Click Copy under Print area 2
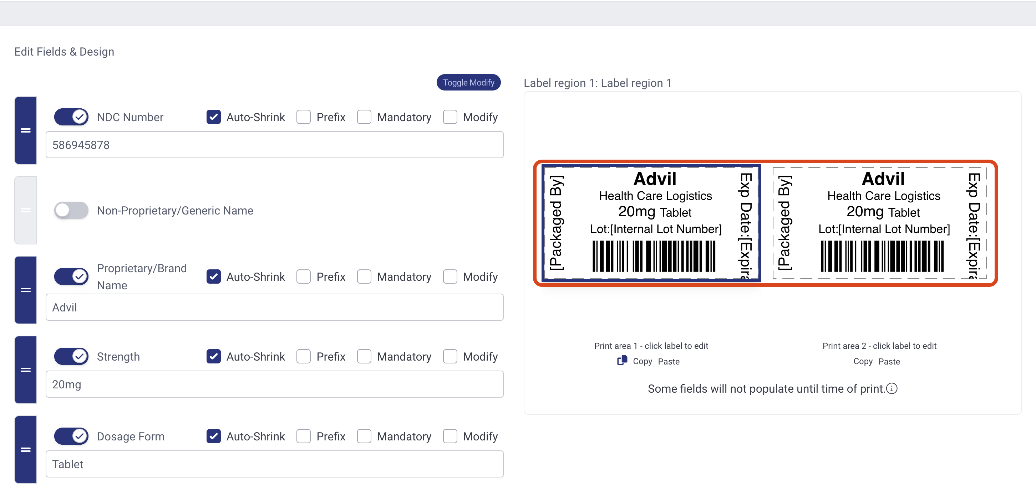Image resolution: width=1036 pixels, height=491 pixels. pyautogui.click(x=863, y=361)
